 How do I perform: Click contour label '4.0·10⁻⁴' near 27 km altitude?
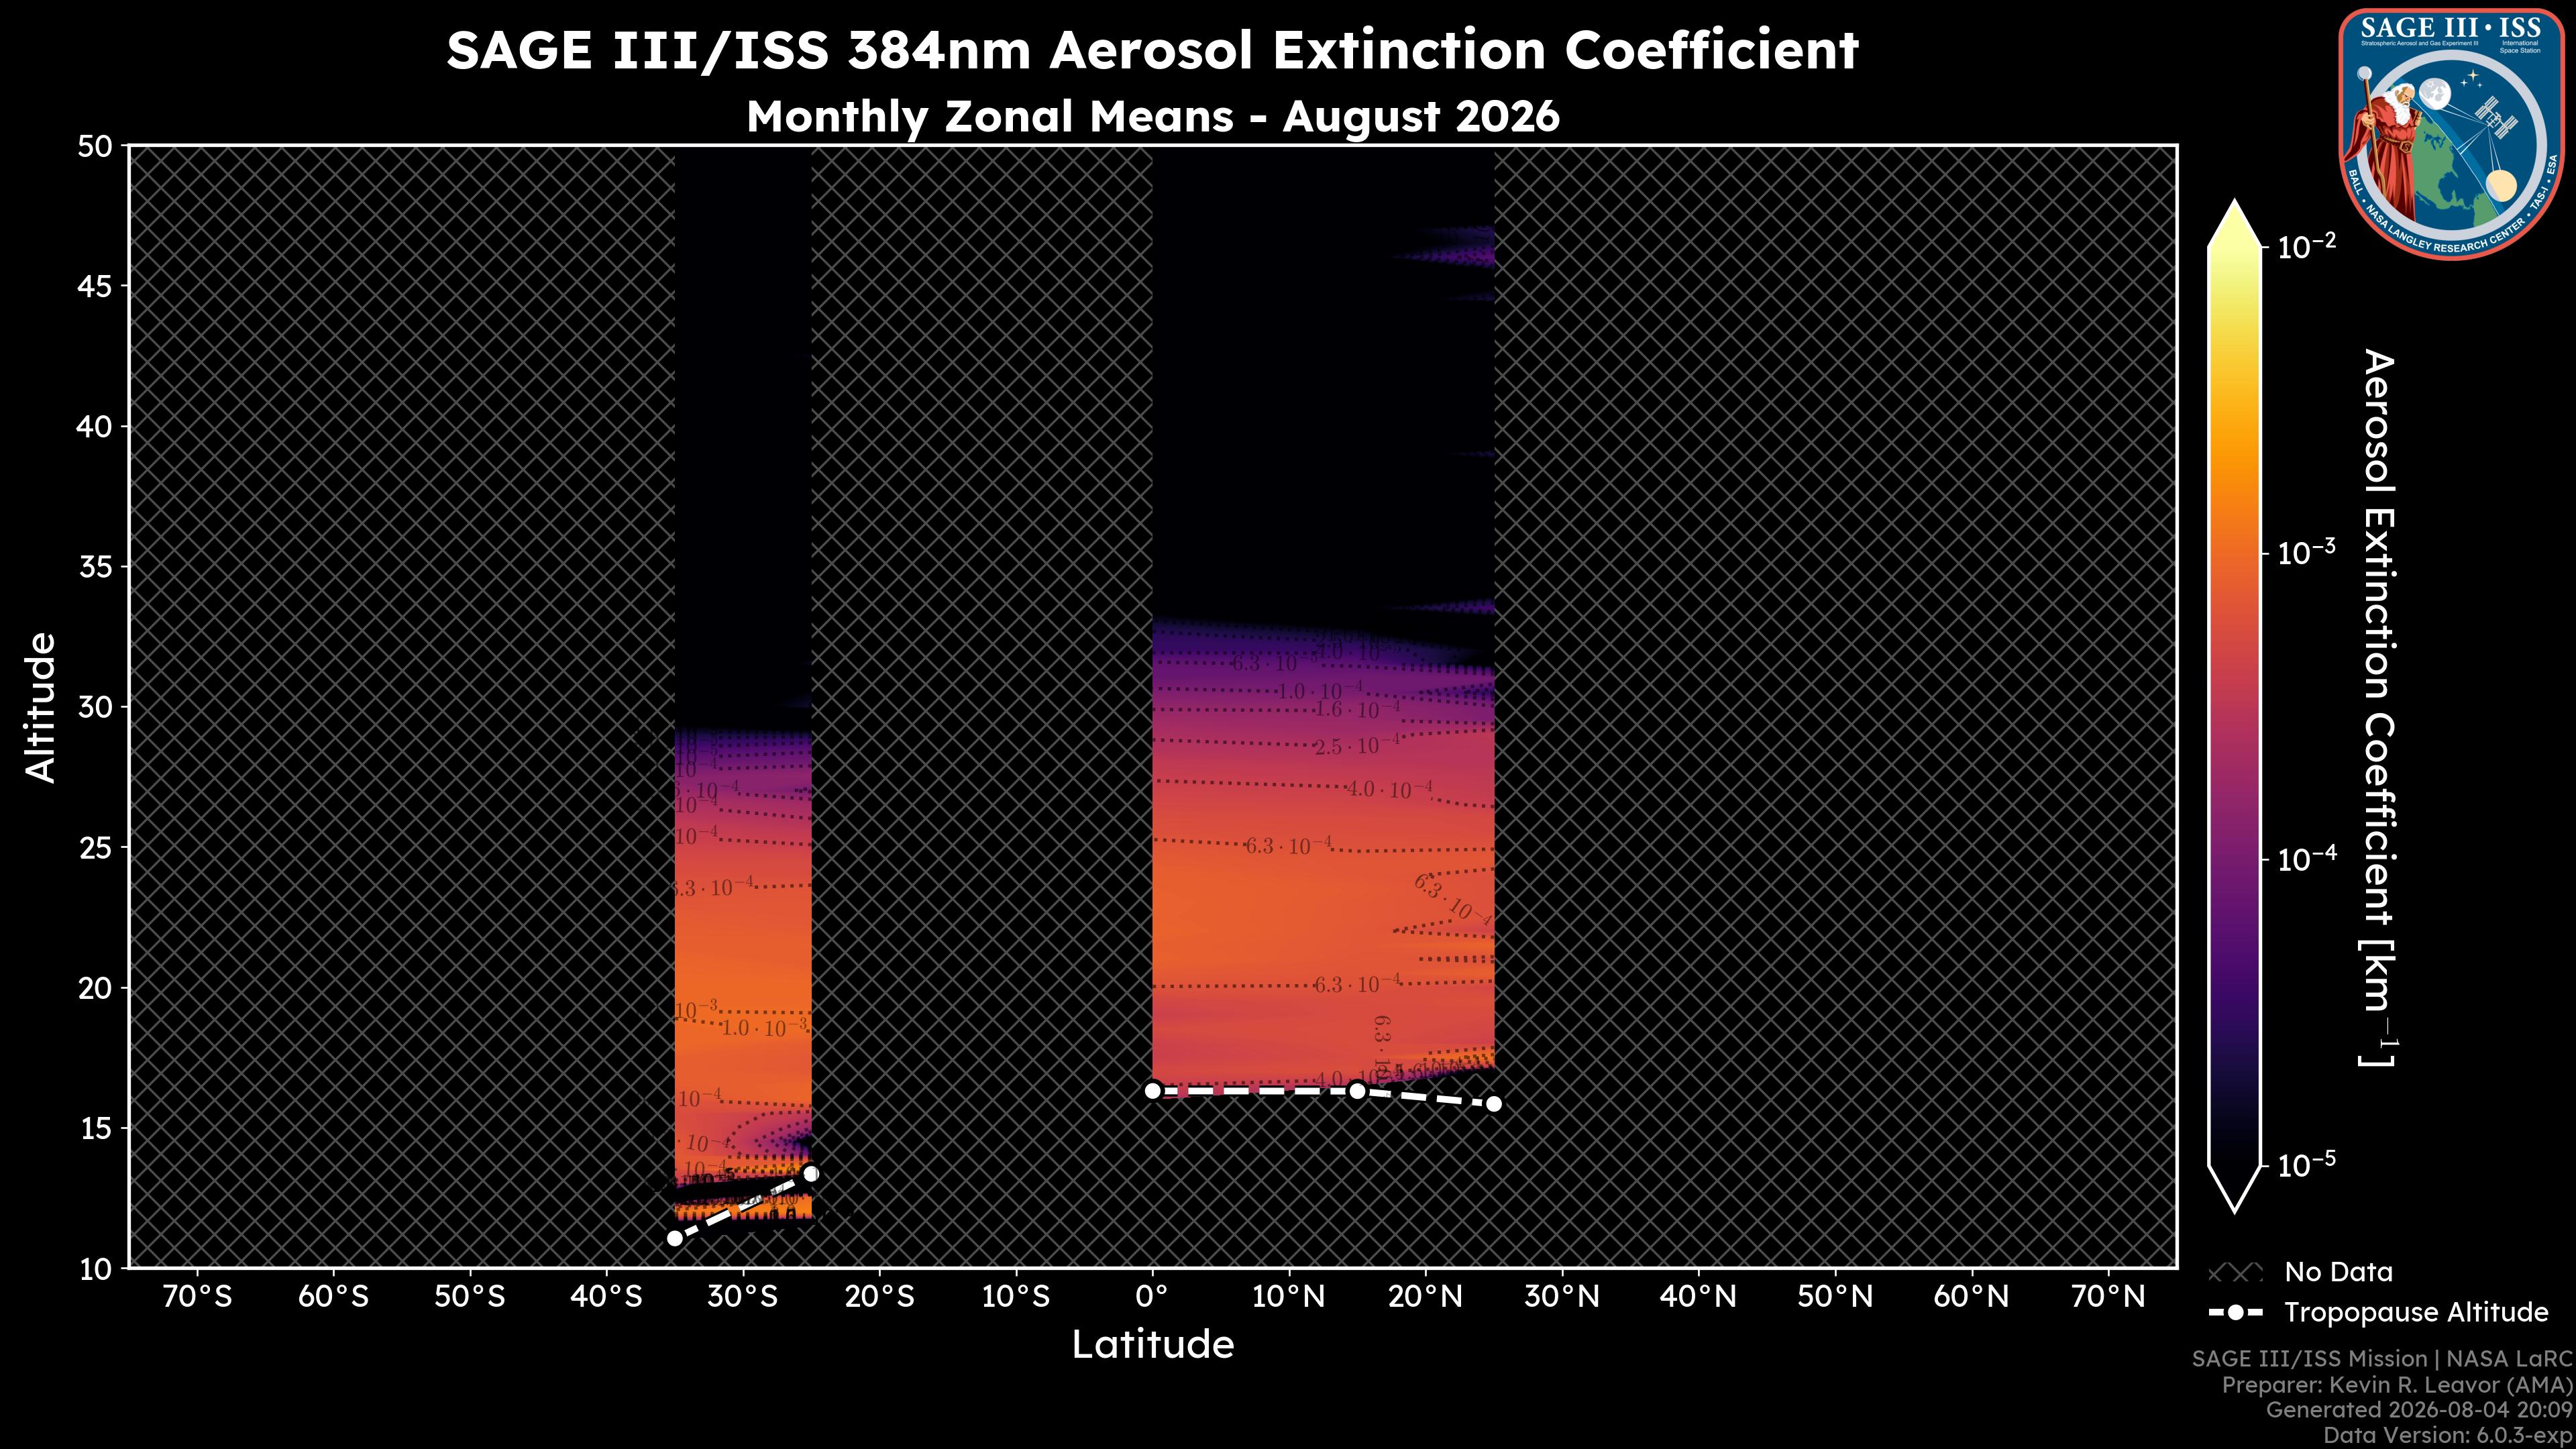(x=1389, y=789)
